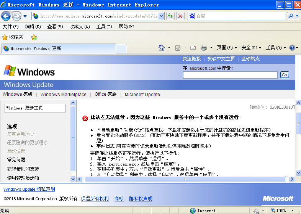Click the Back navigation arrow button
Viewport: 301px width, 214px height.
(x=6, y=16)
